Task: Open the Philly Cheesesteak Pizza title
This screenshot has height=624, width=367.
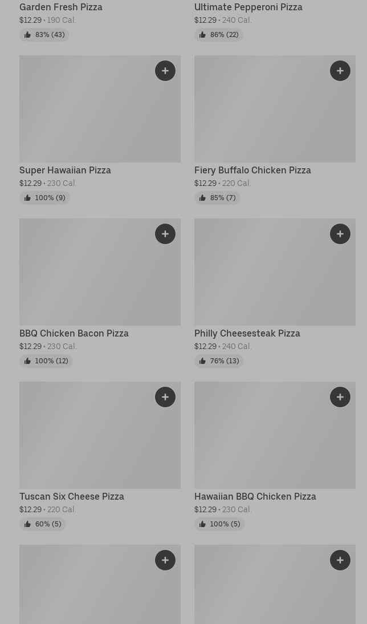Action: [x=247, y=333]
